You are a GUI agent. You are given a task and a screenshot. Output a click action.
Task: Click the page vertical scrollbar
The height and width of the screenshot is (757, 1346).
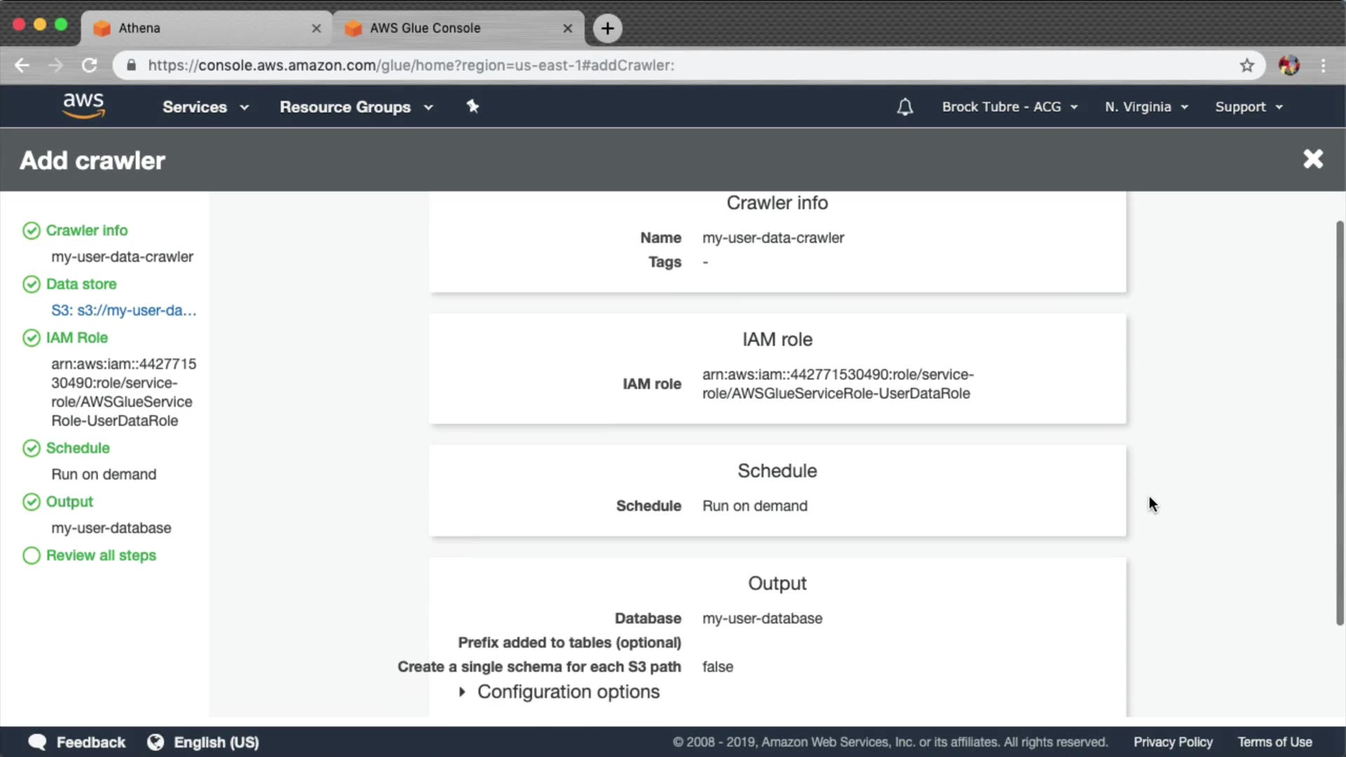1339,421
